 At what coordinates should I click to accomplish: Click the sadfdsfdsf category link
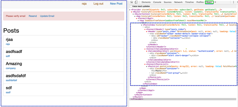click(11, 80)
